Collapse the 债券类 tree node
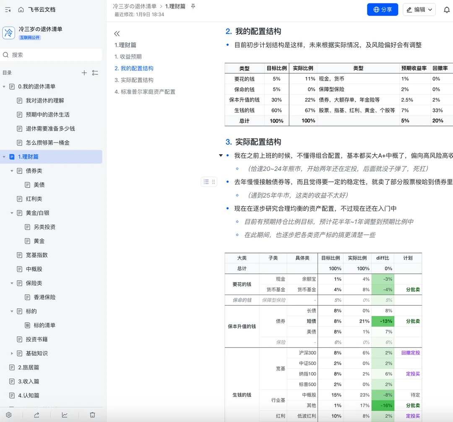Screen dimensions: 453x422 click(12, 171)
